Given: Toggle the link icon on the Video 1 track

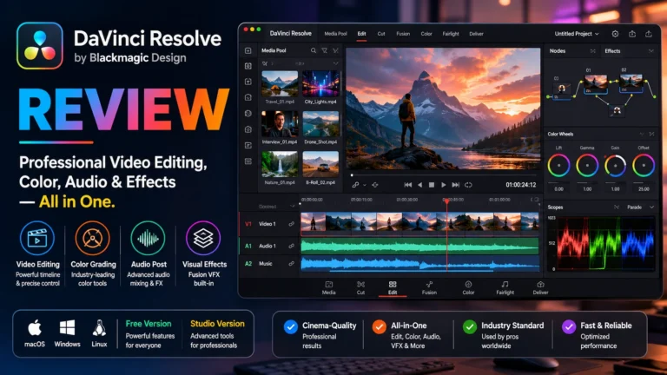Looking at the screenshot, I should click(x=292, y=224).
